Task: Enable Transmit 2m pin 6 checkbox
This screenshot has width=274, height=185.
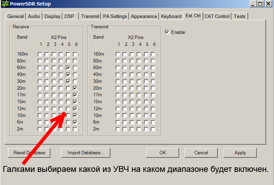Action: [x=153, y=129]
